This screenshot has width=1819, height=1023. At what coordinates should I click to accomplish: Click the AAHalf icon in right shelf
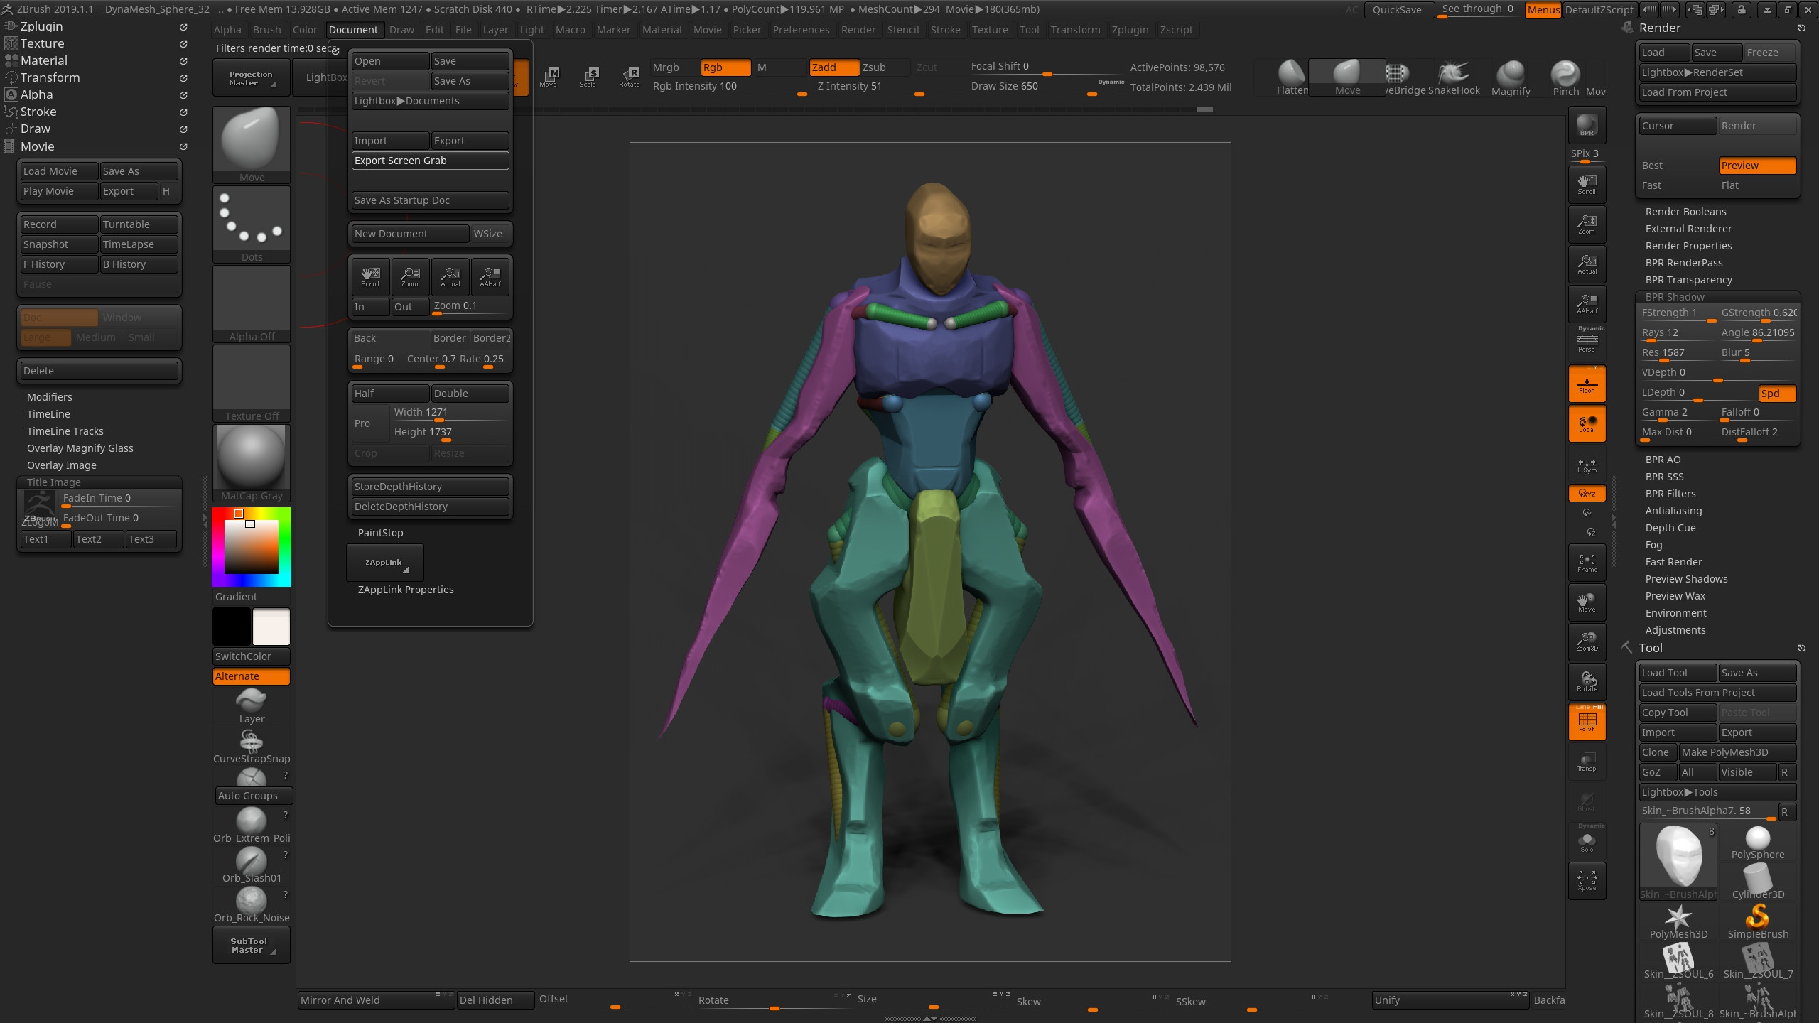[x=1587, y=303]
